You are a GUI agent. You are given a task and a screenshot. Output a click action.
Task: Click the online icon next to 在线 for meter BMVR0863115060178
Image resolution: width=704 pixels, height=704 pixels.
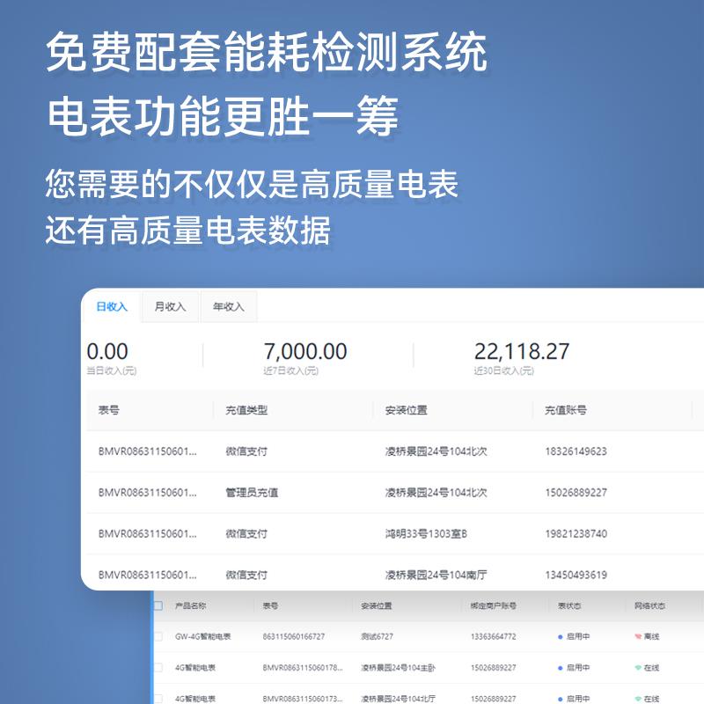(x=638, y=666)
